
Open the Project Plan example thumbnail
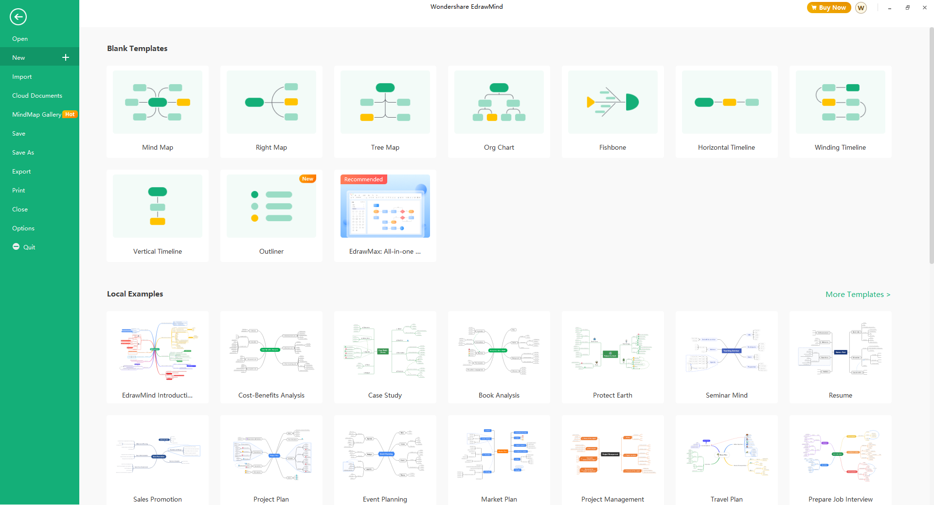[271, 454]
